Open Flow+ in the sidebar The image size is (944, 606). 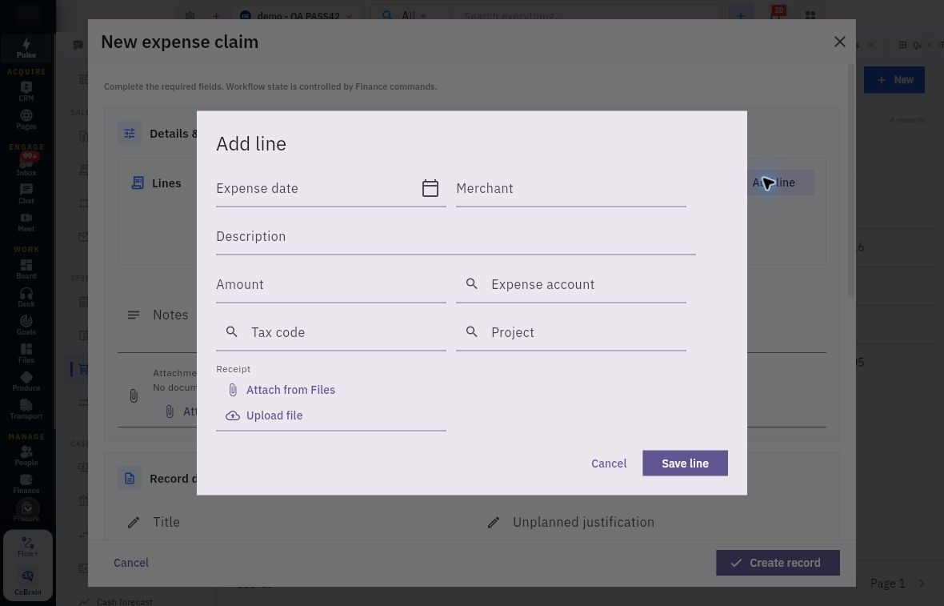pos(28,547)
